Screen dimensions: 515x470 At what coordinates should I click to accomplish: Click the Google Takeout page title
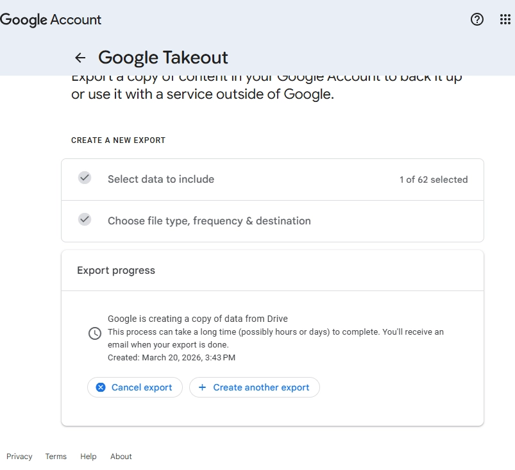(x=163, y=58)
